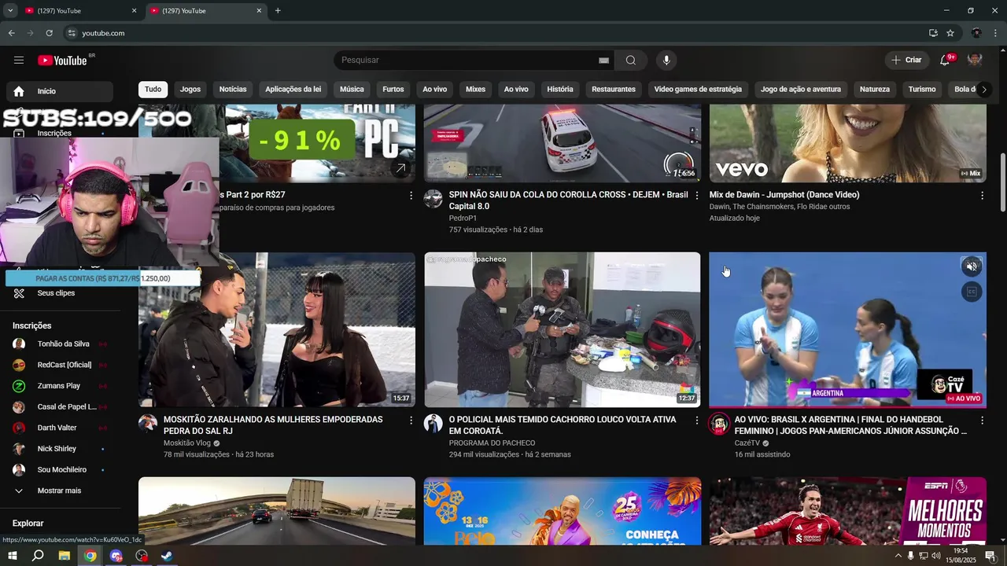Open options for AO VIVO Brasil x Argentina
The image size is (1007, 566).
tap(982, 421)
